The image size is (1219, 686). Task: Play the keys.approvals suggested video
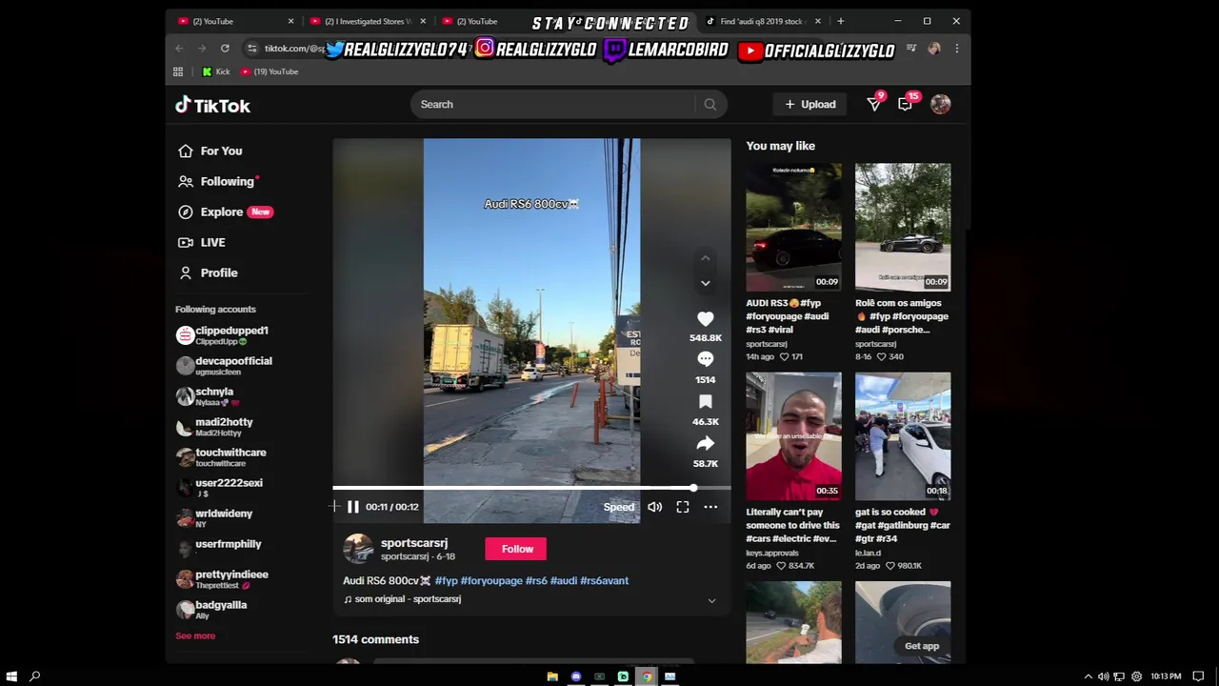point(793,436)
